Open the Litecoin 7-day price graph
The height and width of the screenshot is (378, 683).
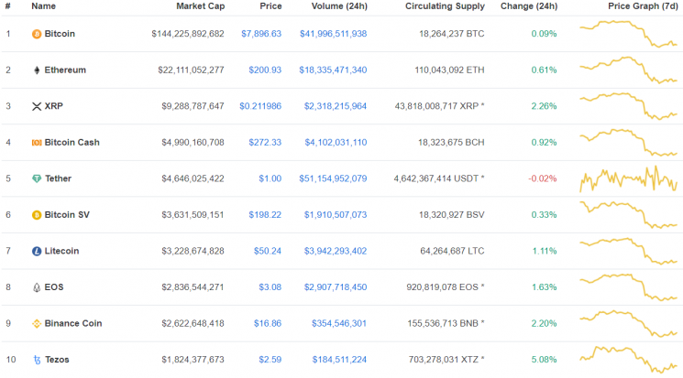[x=628, y=251]
